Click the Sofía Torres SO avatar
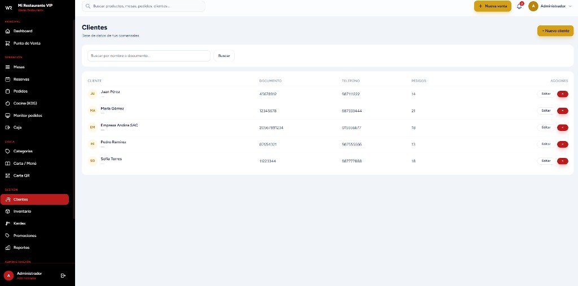The height and width of the screenshot is (286, 578). coord(93,161)
